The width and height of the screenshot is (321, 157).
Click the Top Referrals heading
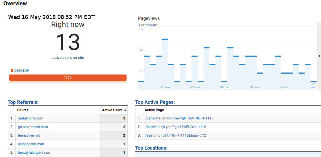coord(23,102)
